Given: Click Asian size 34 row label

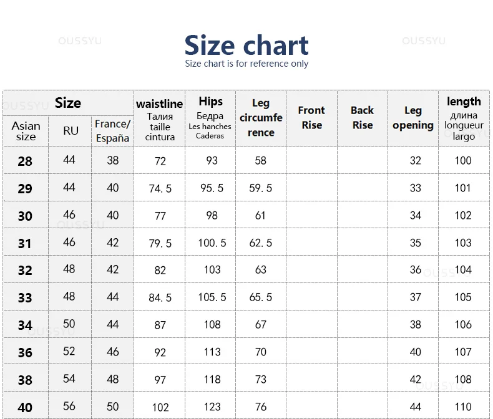Looking at the screenshot, I should click(x=25, y=325).
